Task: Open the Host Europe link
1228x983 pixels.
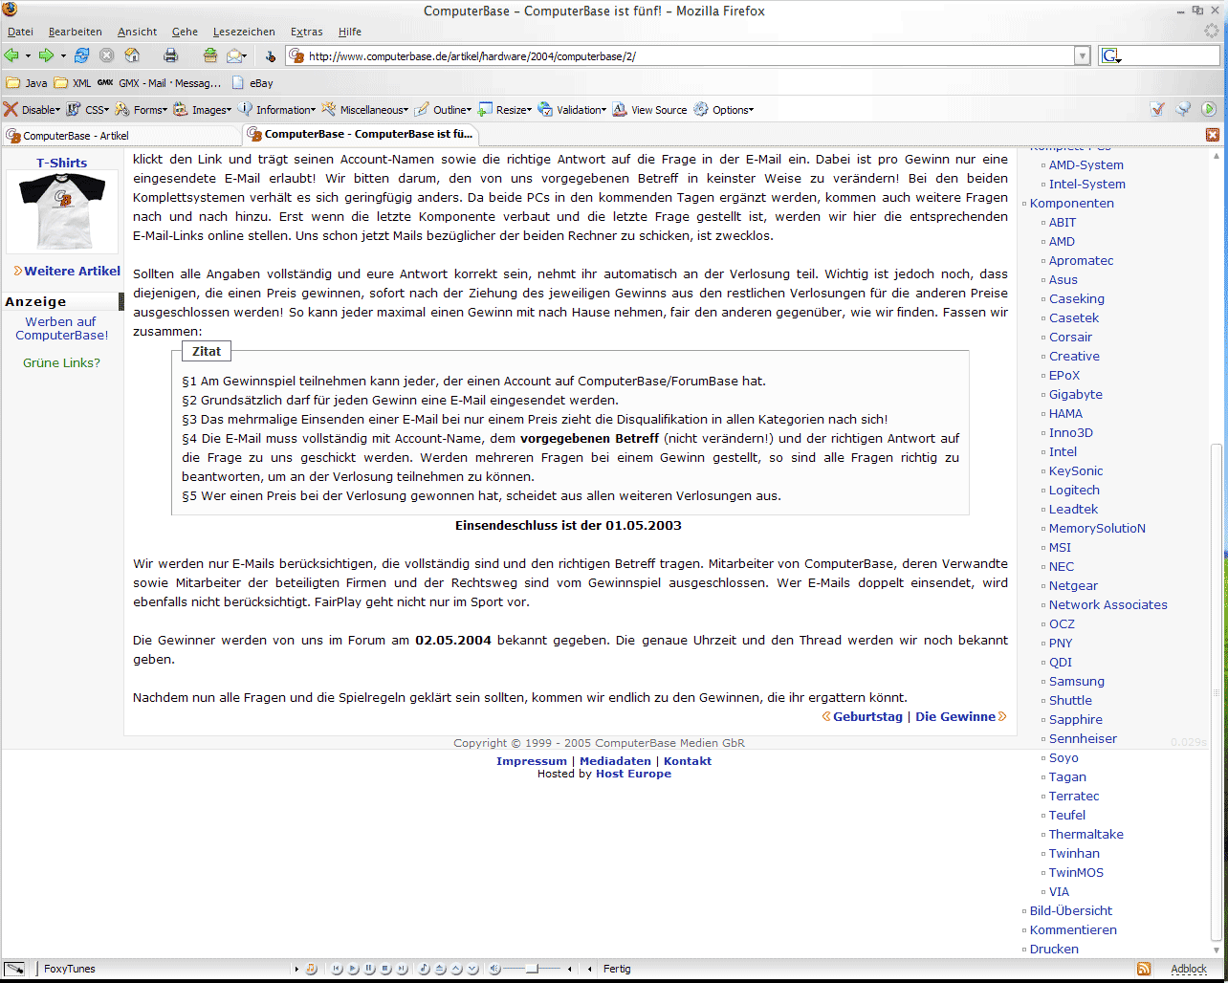Action: [633, 774]
